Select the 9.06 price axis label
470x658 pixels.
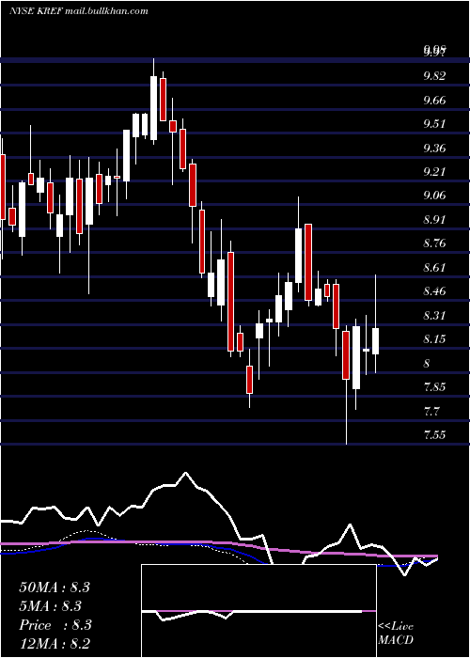434,196
